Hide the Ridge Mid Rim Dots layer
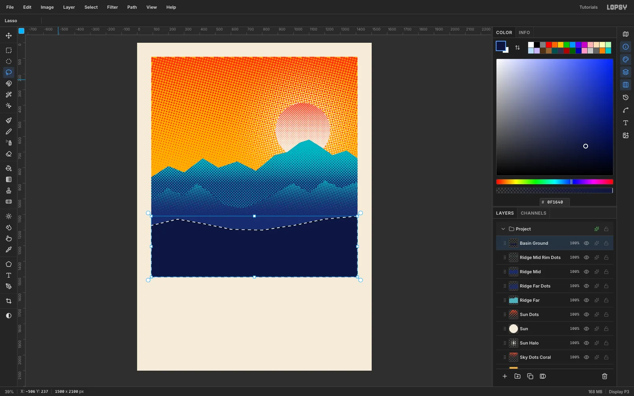 tap(586, 257)
